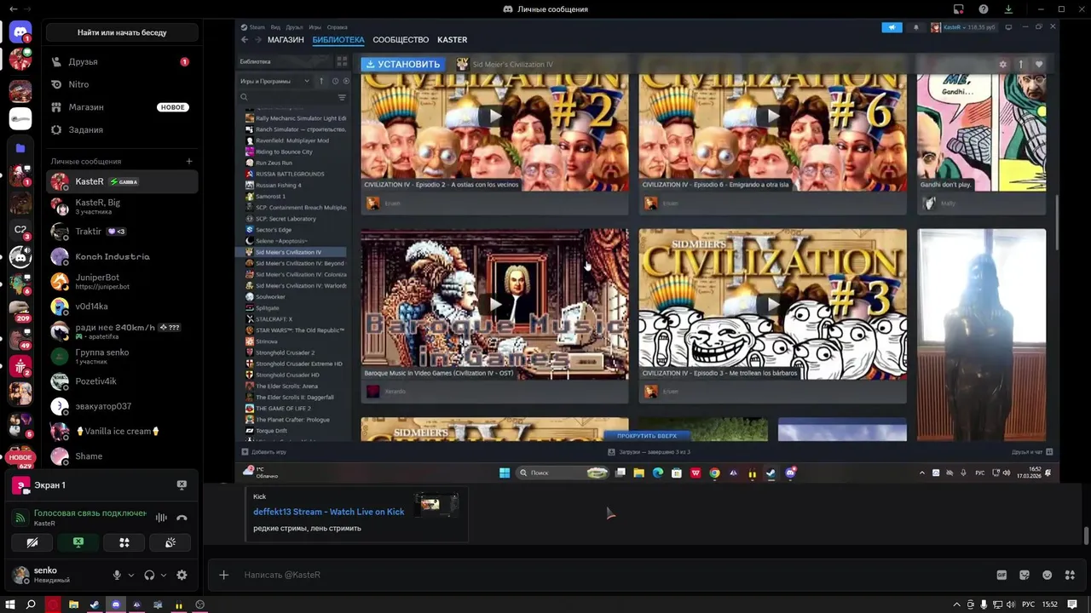Expand headphones output options arrow

164,575
